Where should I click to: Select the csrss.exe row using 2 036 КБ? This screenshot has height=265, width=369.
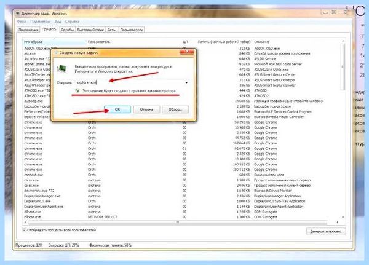point(181,186)
